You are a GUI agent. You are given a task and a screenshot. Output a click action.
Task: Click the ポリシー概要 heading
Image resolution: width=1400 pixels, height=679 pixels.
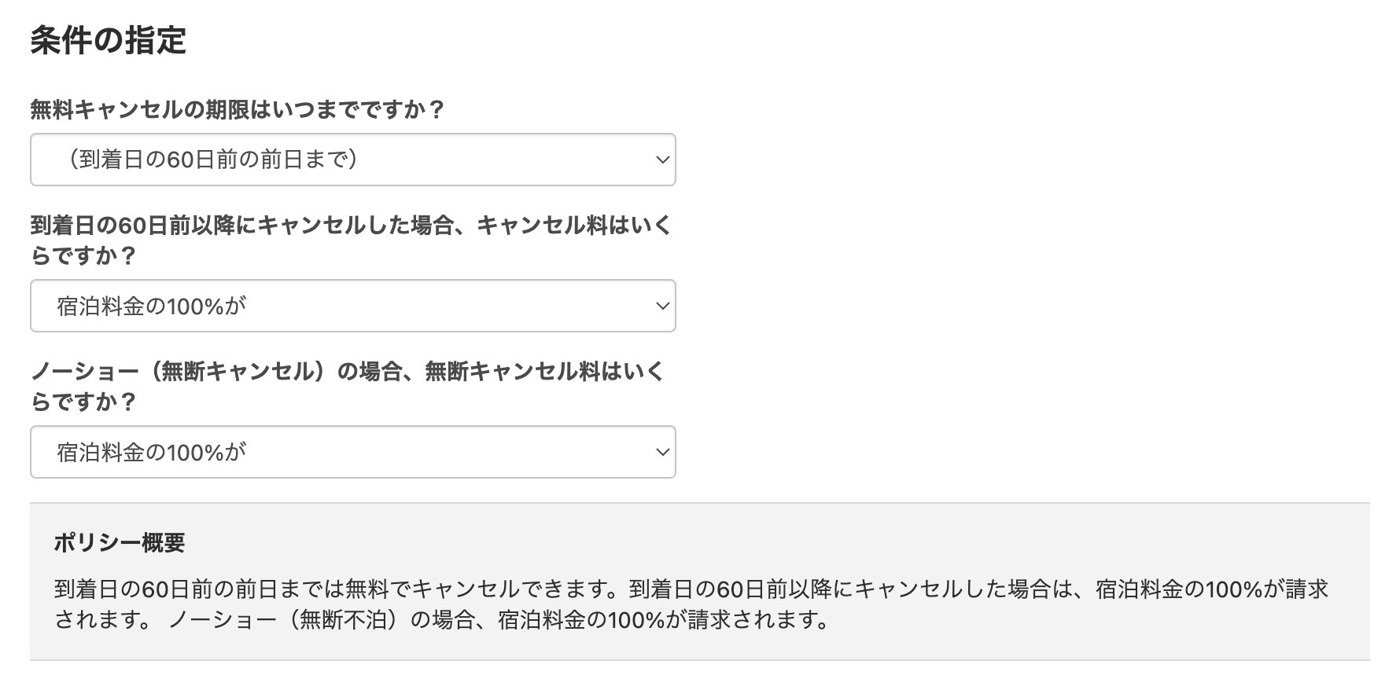pyautogui.click(x=120, y=542)
